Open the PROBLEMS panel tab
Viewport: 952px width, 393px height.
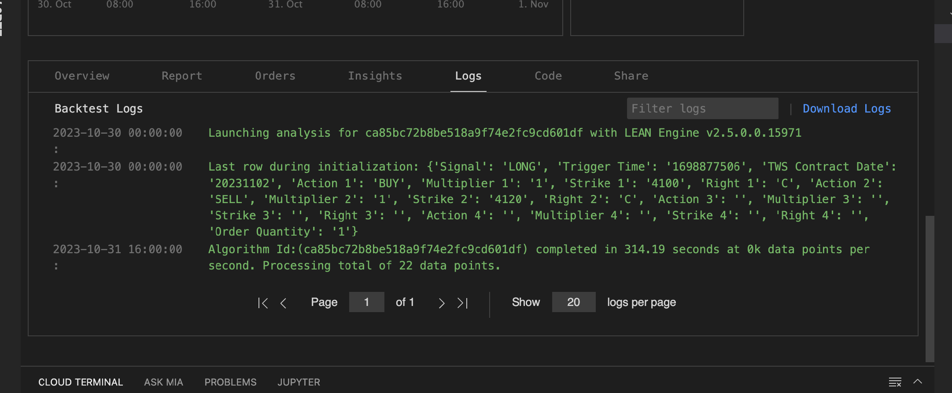(230, 382)
